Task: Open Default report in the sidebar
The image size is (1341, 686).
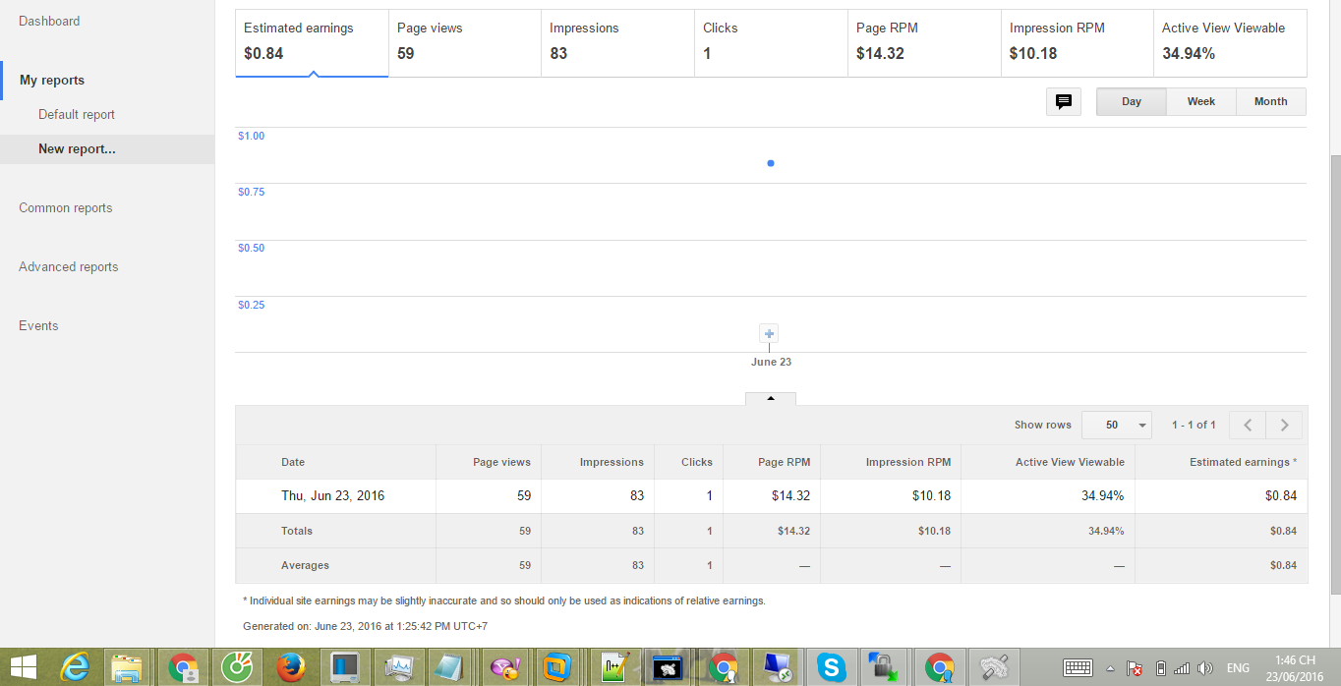Action: [x=77, y=114]
